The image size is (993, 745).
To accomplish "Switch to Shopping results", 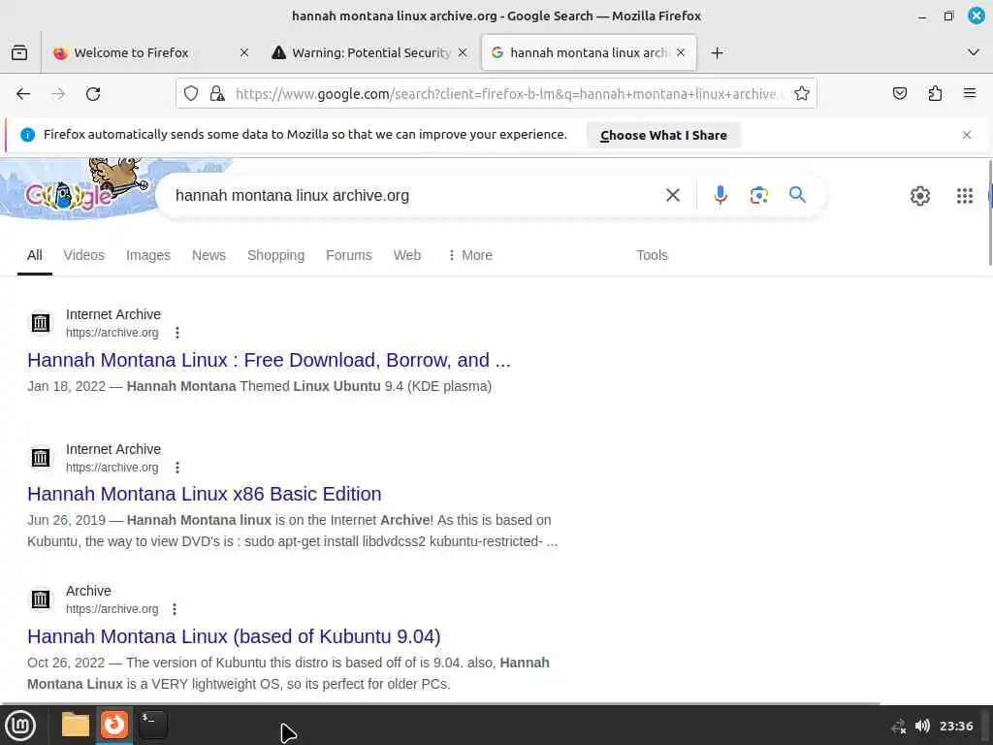I will [x=275, y=255].
